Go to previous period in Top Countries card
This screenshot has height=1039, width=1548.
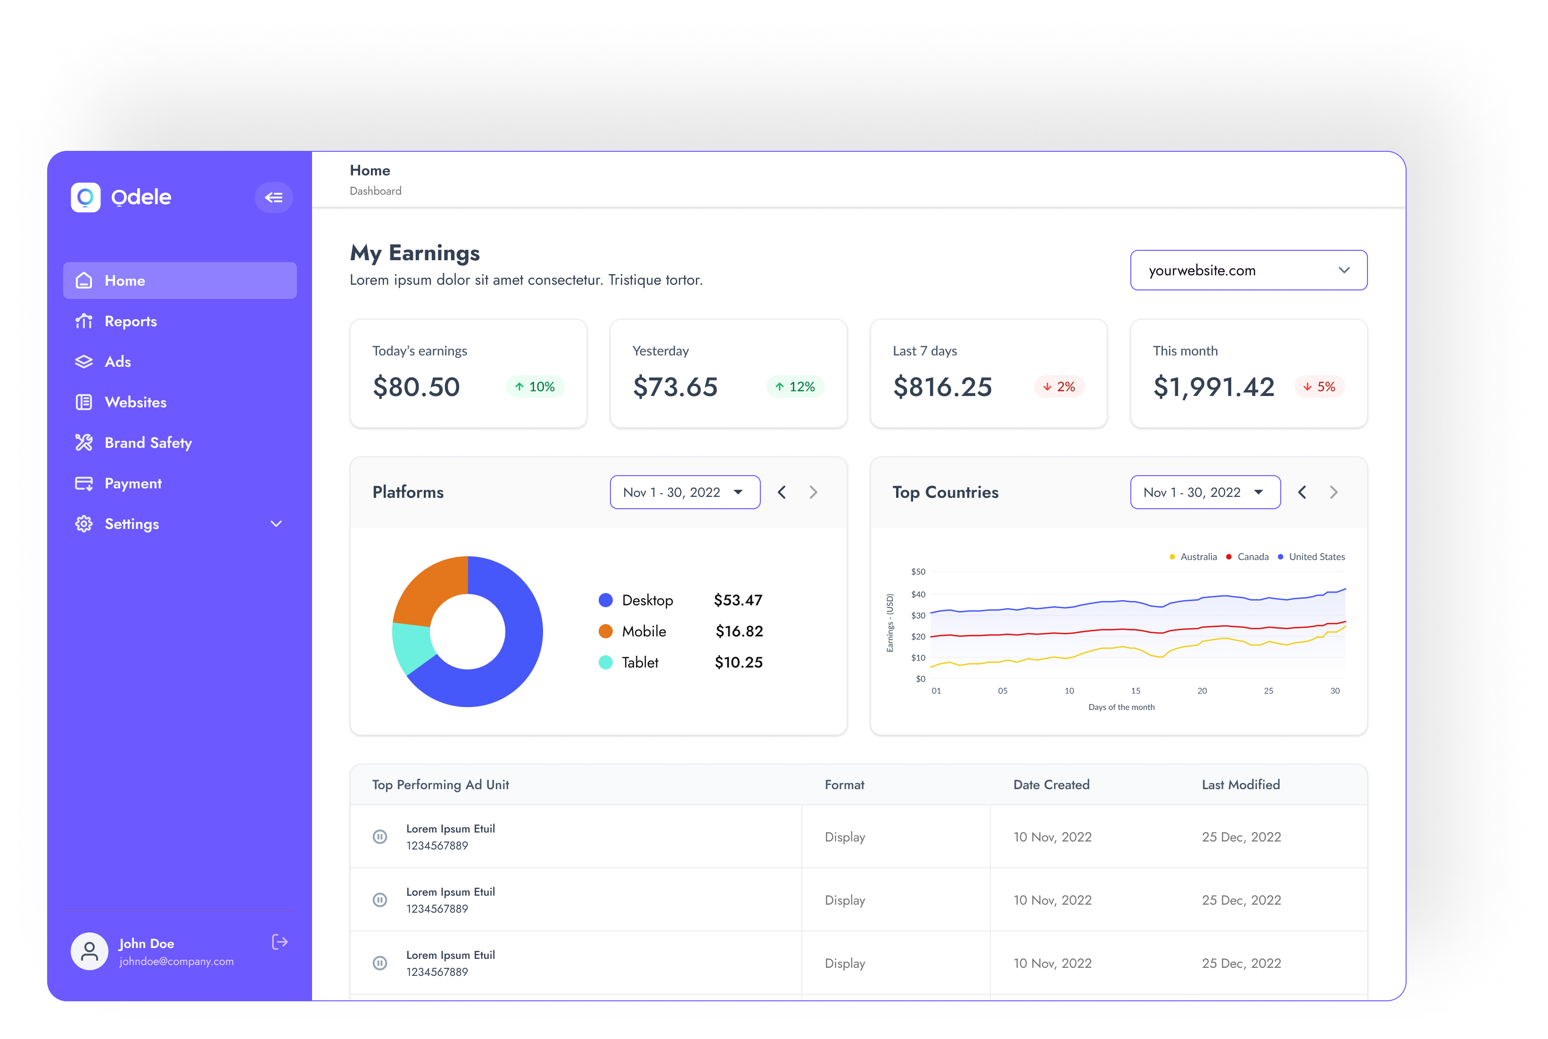(1302, 492)
